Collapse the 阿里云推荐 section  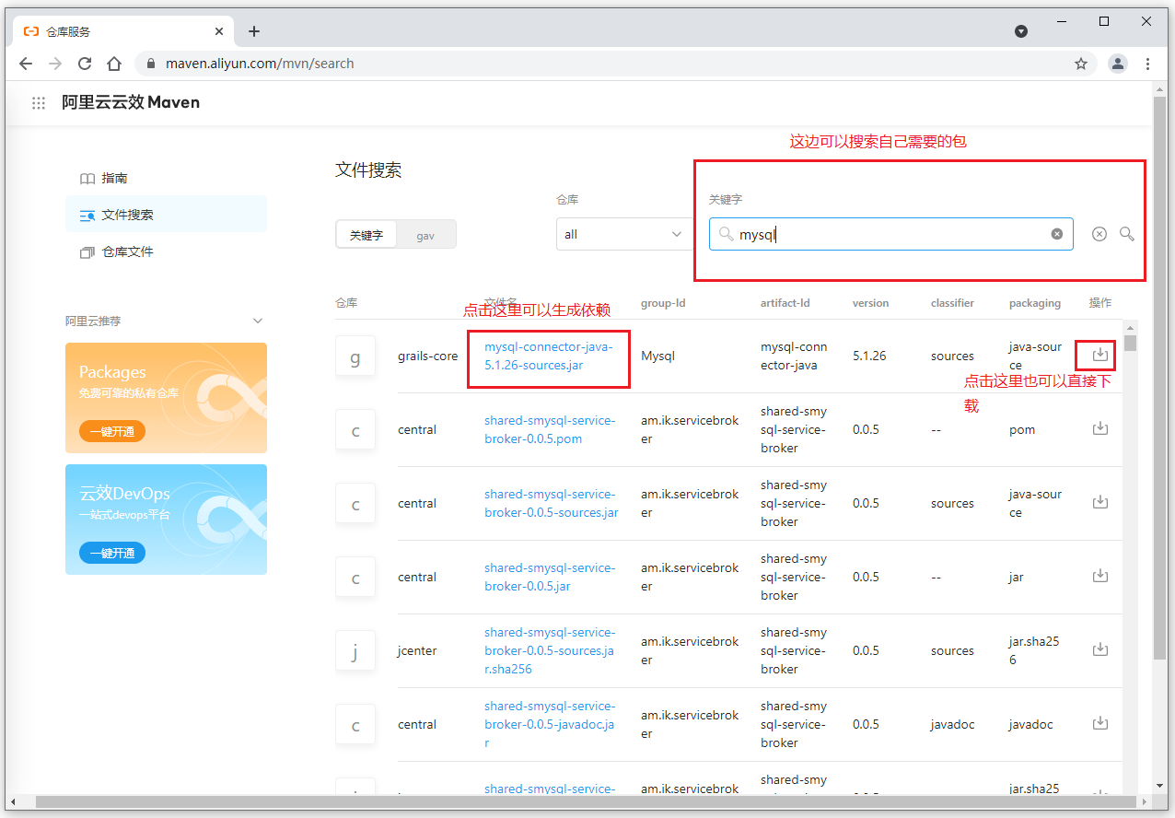[258, 321]
